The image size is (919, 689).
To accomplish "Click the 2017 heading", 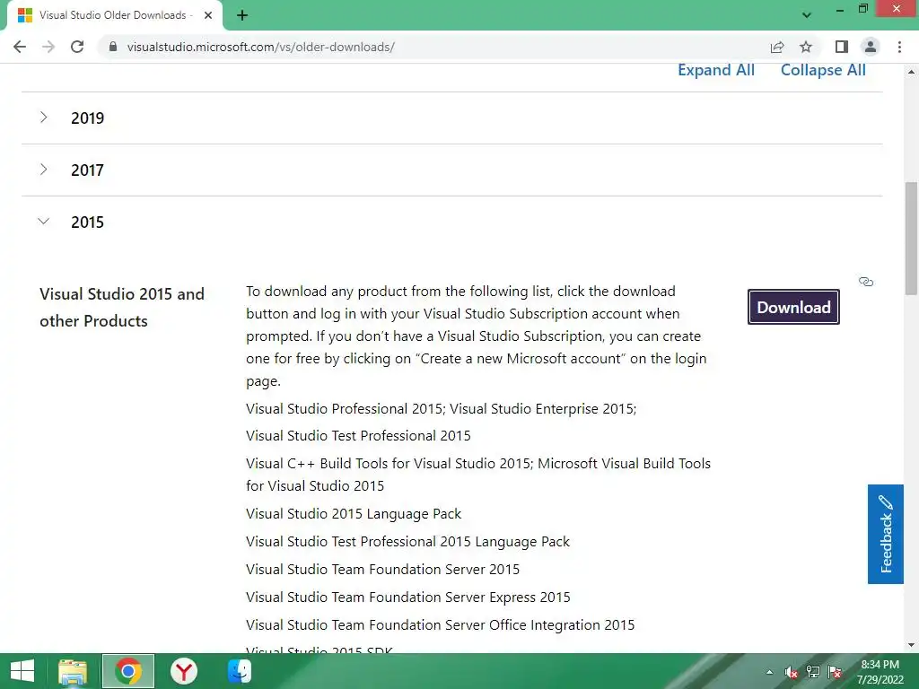I will [x=87, y=170].
